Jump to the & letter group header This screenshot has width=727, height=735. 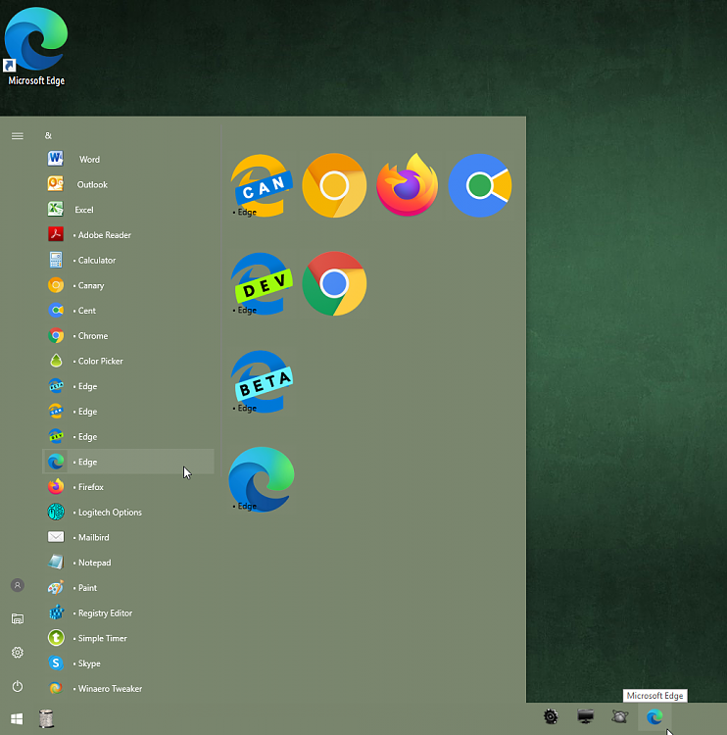coord(48,135)
